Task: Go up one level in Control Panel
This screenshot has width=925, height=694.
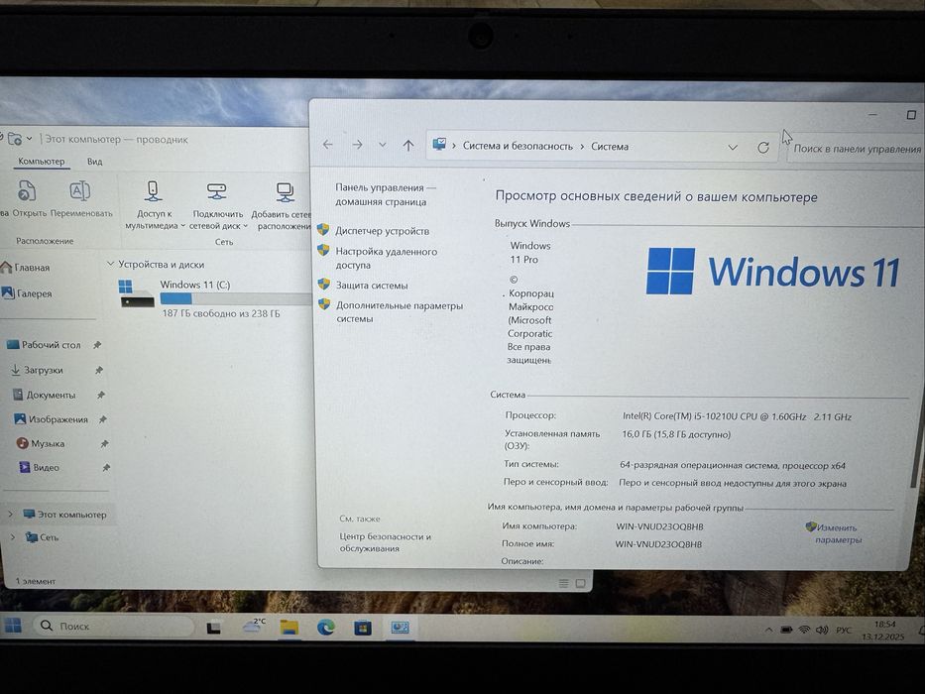Action: pos(408,145)
